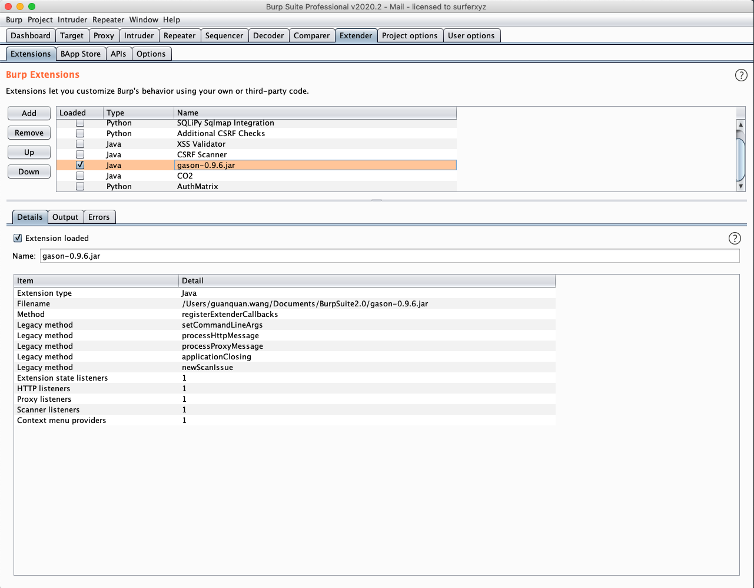Focus the extension Name input field

[389, 256]
